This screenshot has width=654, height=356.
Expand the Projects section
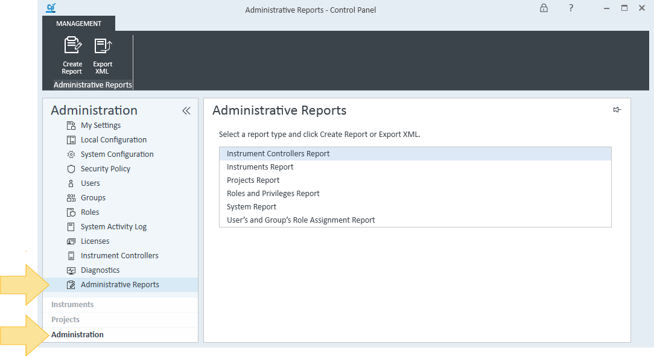(x=65, y=319)
